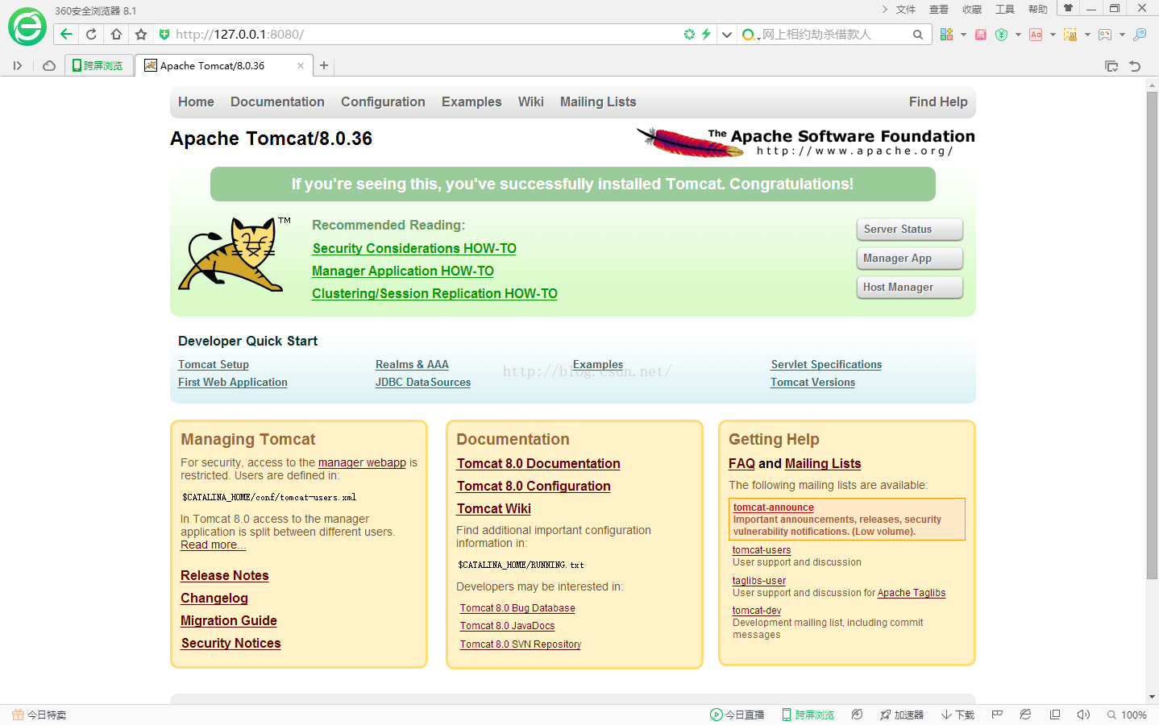Open the cloud sync icon

tap(49, 66)
